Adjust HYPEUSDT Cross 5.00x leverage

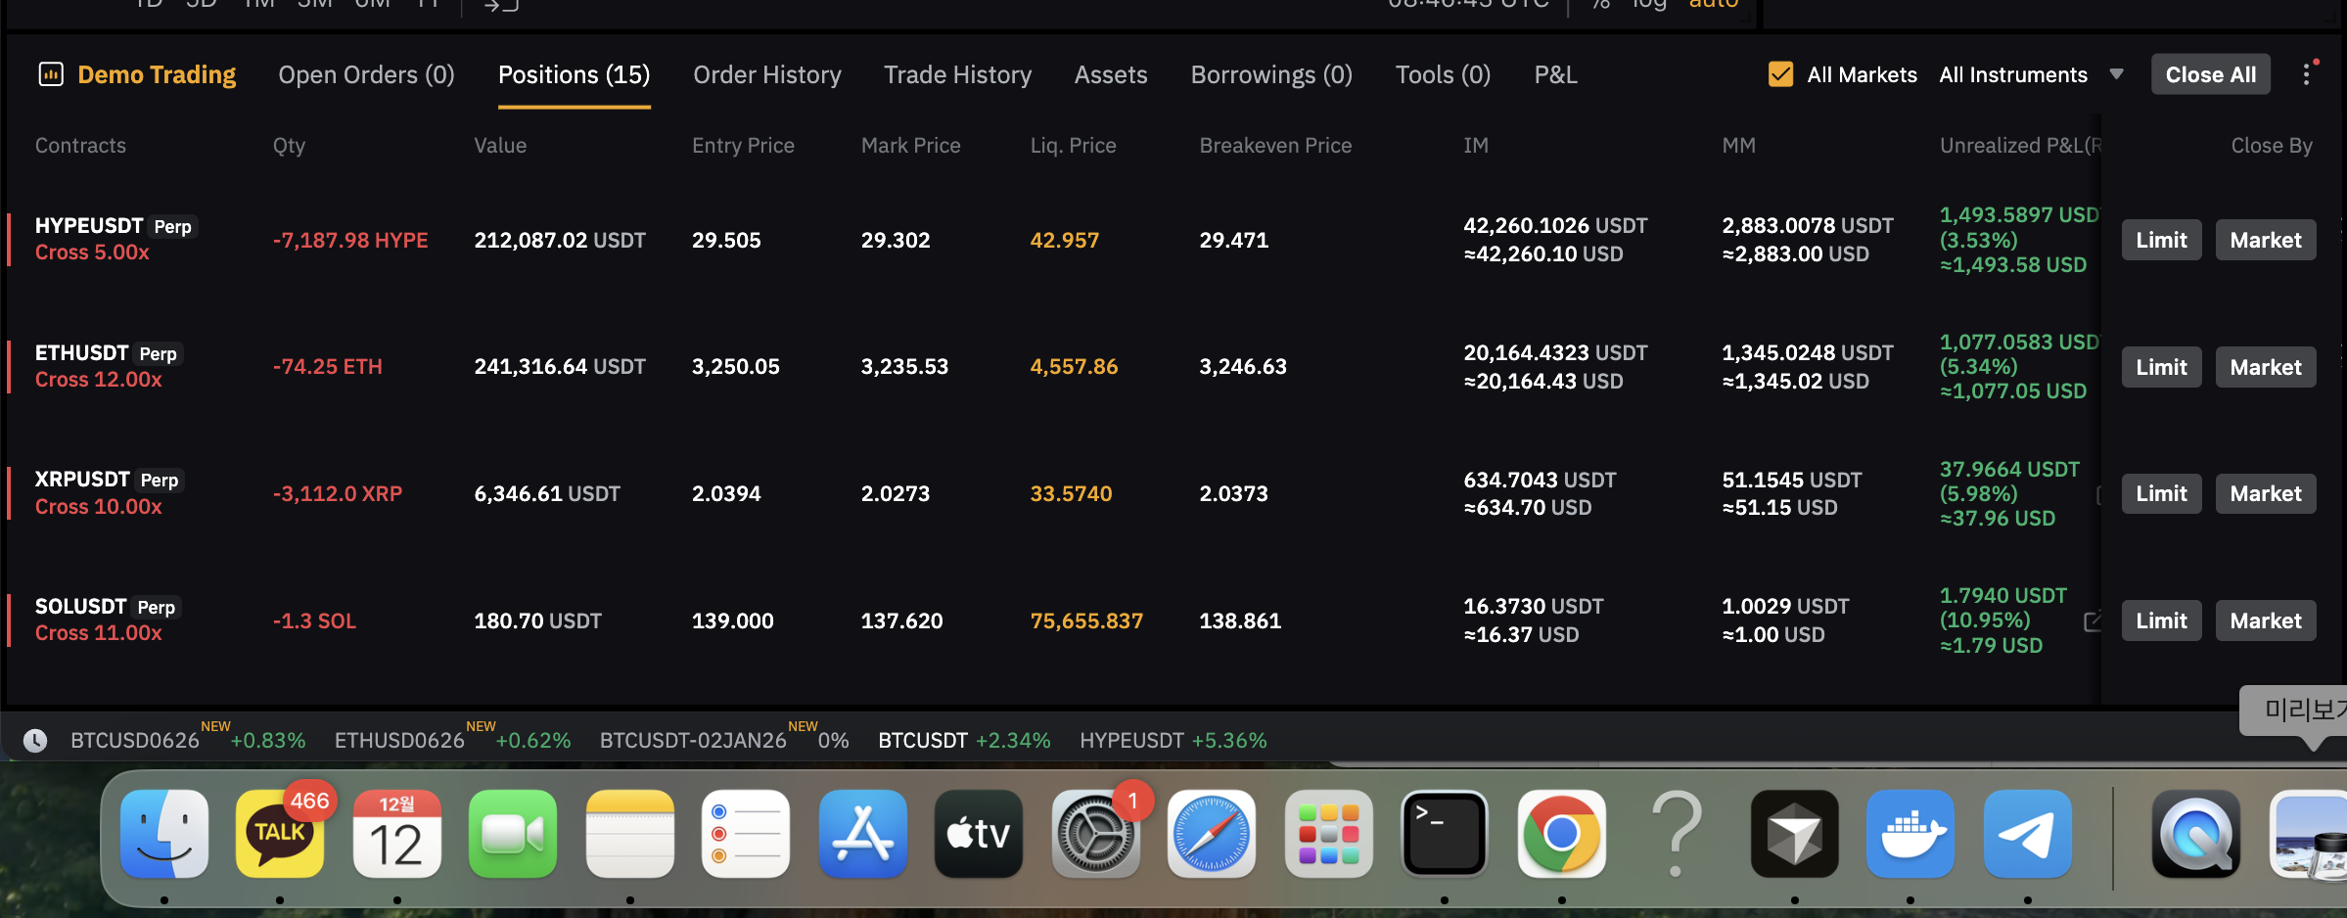pyautogui.click(x=92, y=252)
